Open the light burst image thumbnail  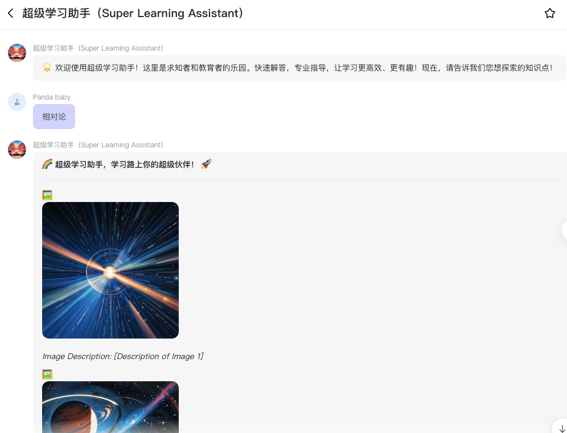[110, 270]
